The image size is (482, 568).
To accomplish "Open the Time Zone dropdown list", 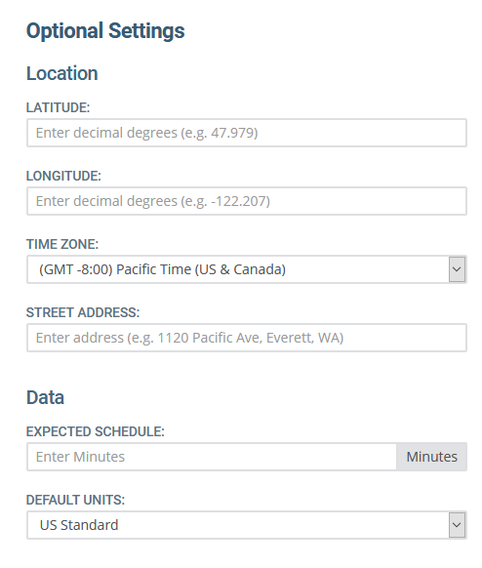I will coord(247,269).
